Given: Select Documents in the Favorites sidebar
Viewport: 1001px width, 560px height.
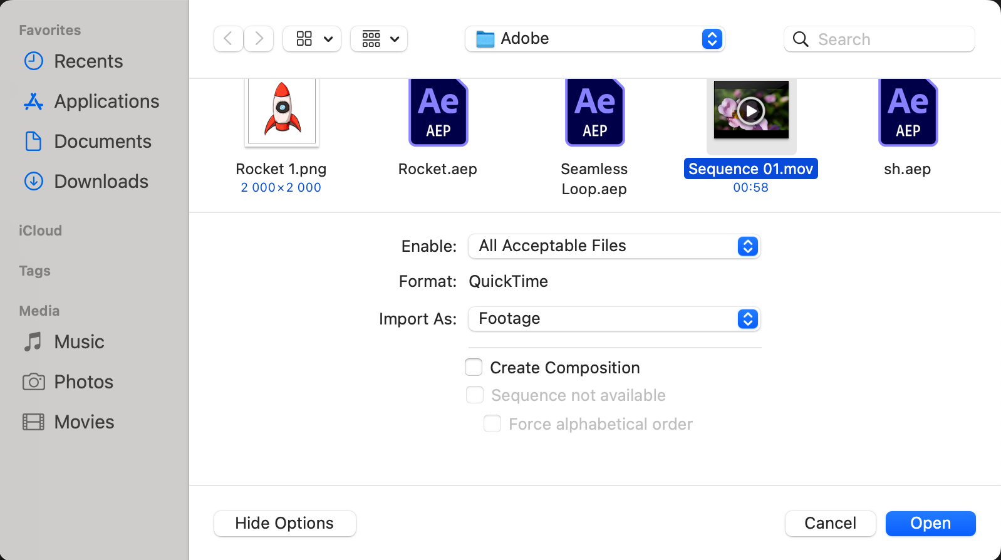Looking at the screenshot, I should click(102, 142).
